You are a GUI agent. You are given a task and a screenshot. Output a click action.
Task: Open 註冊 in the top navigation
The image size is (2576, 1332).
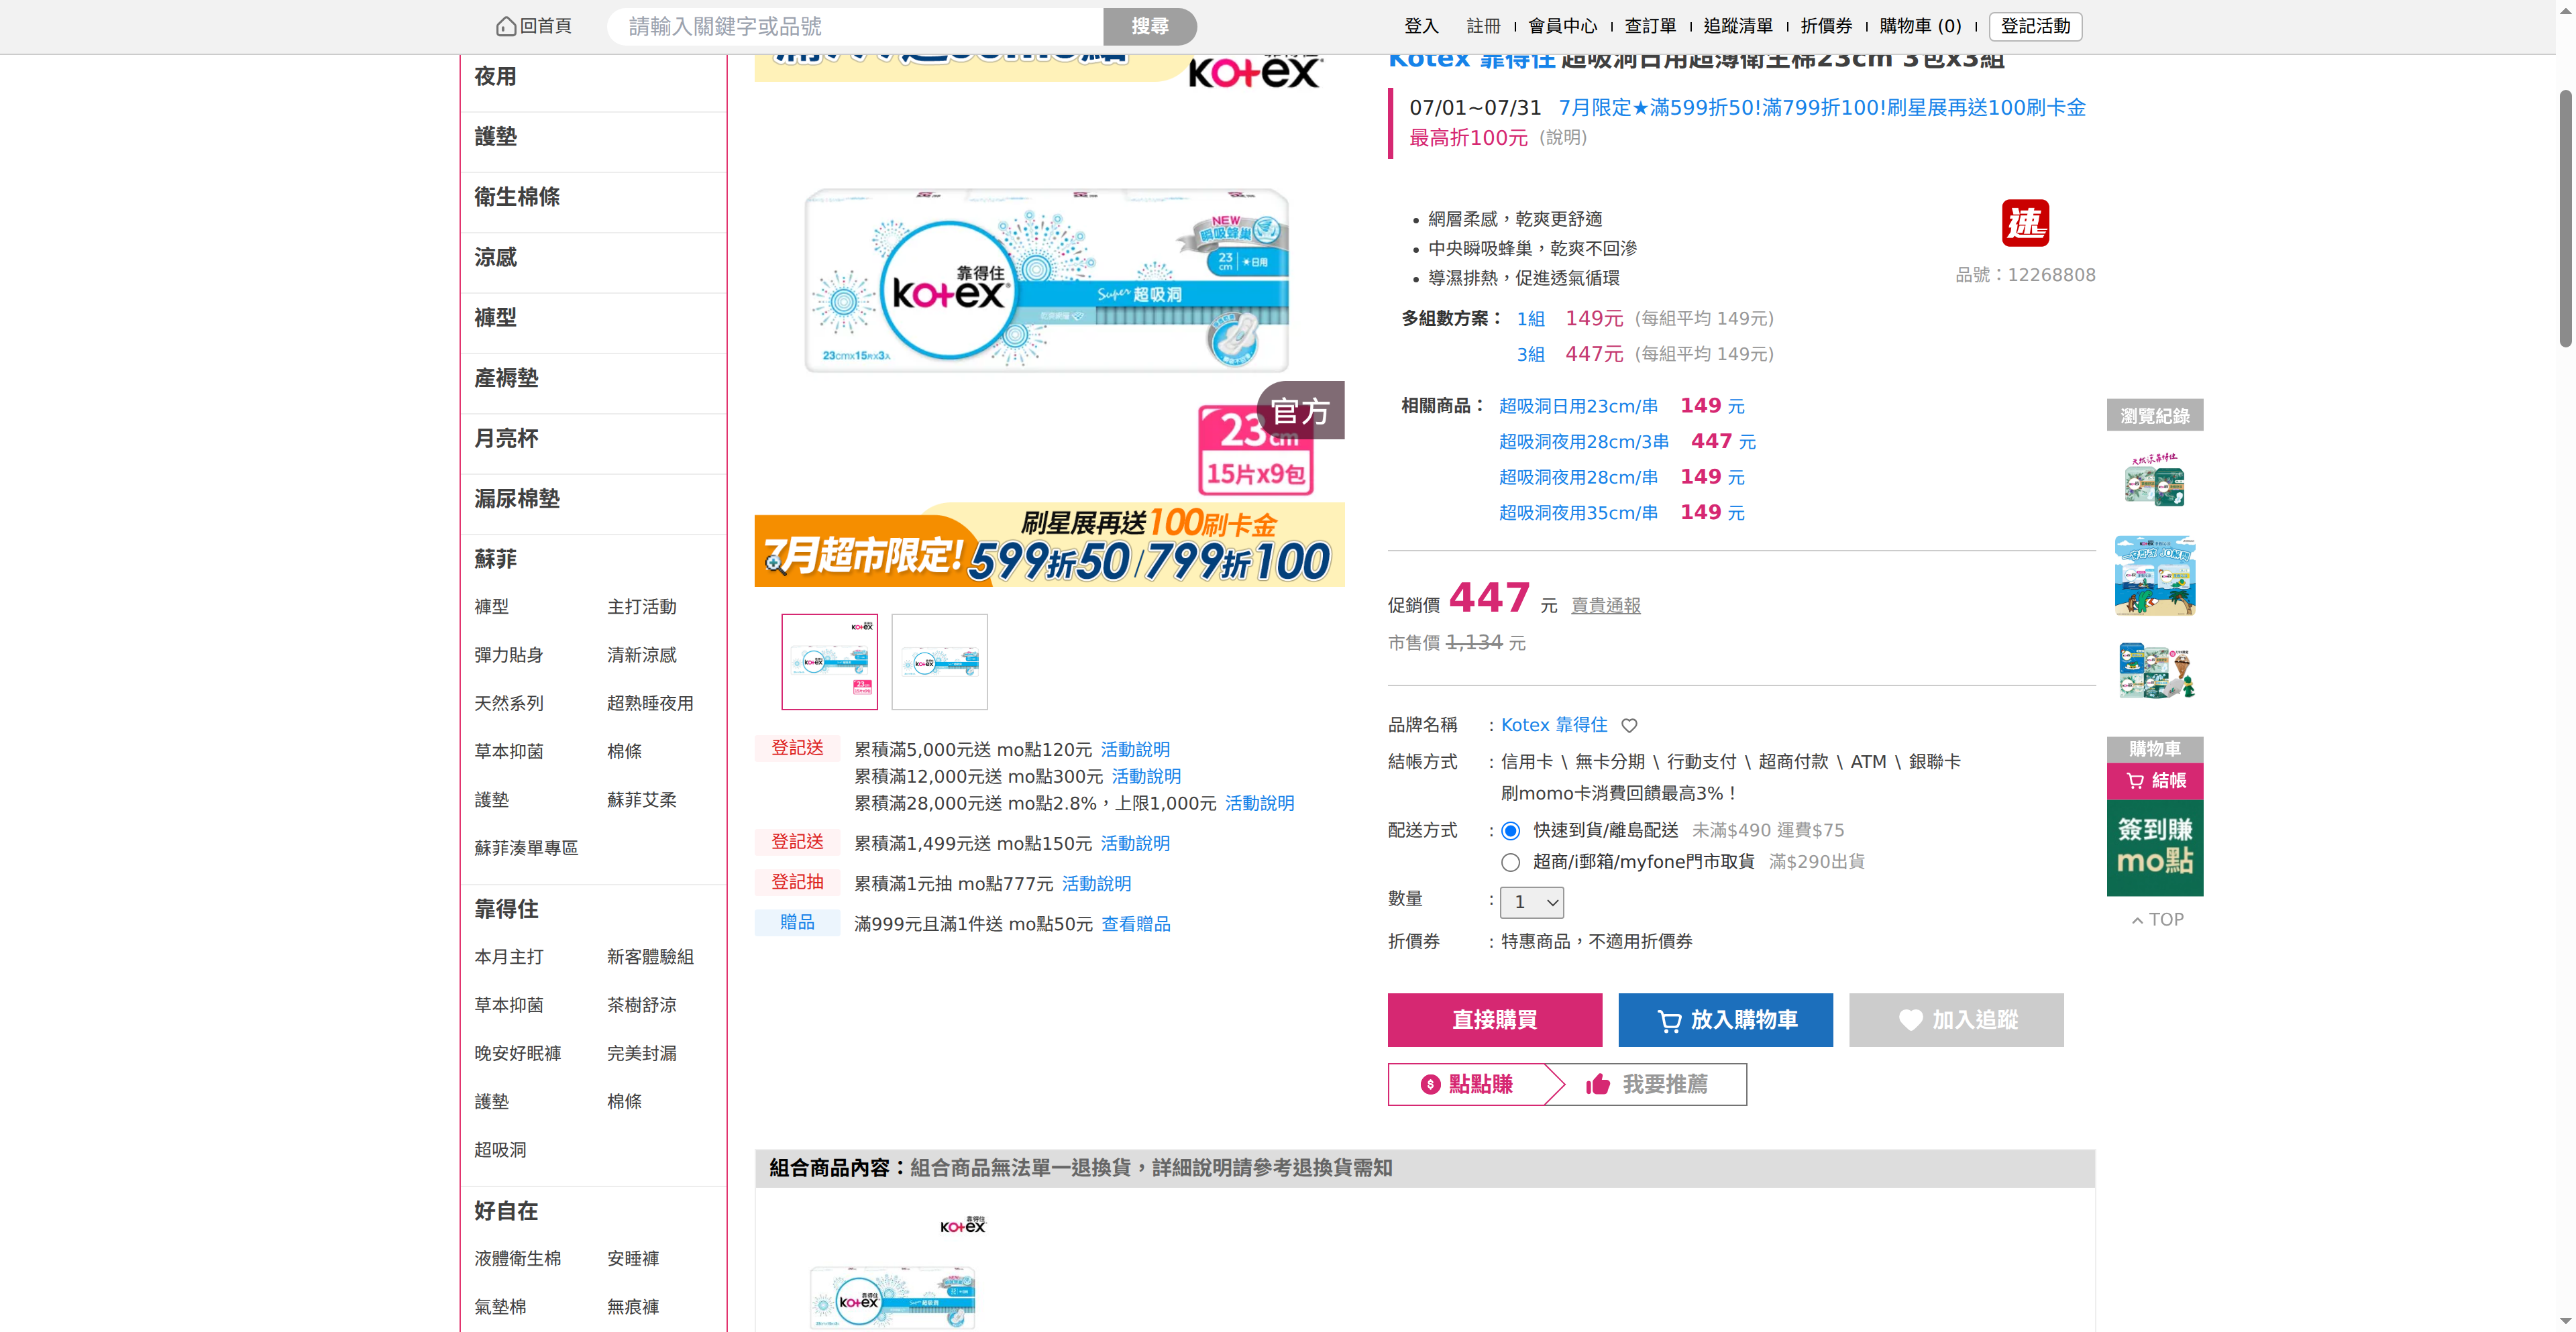click(1484, 26)
